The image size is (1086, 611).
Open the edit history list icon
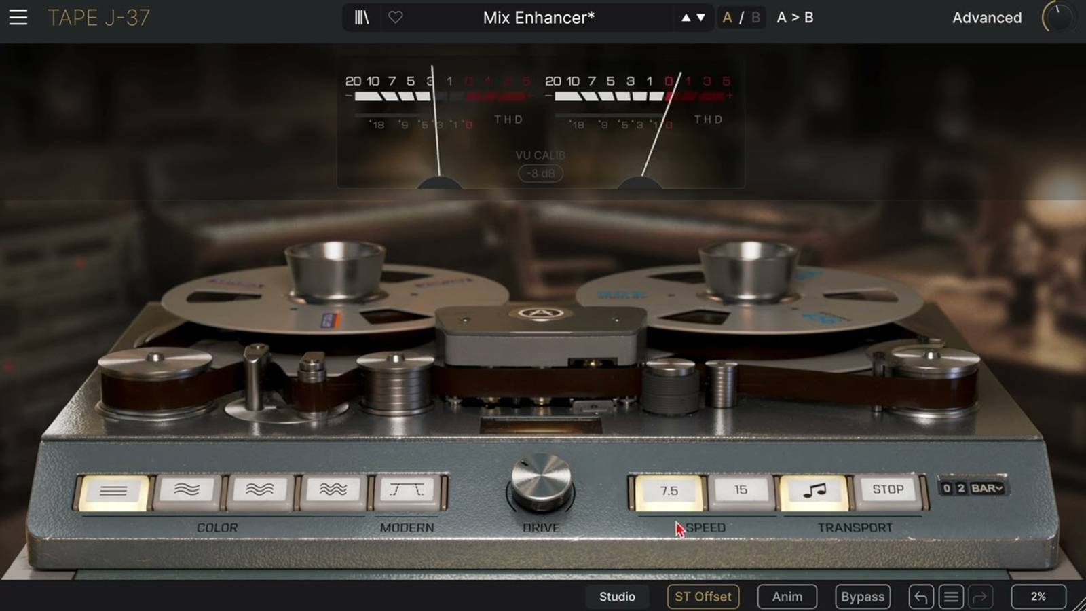click(951, 597)
